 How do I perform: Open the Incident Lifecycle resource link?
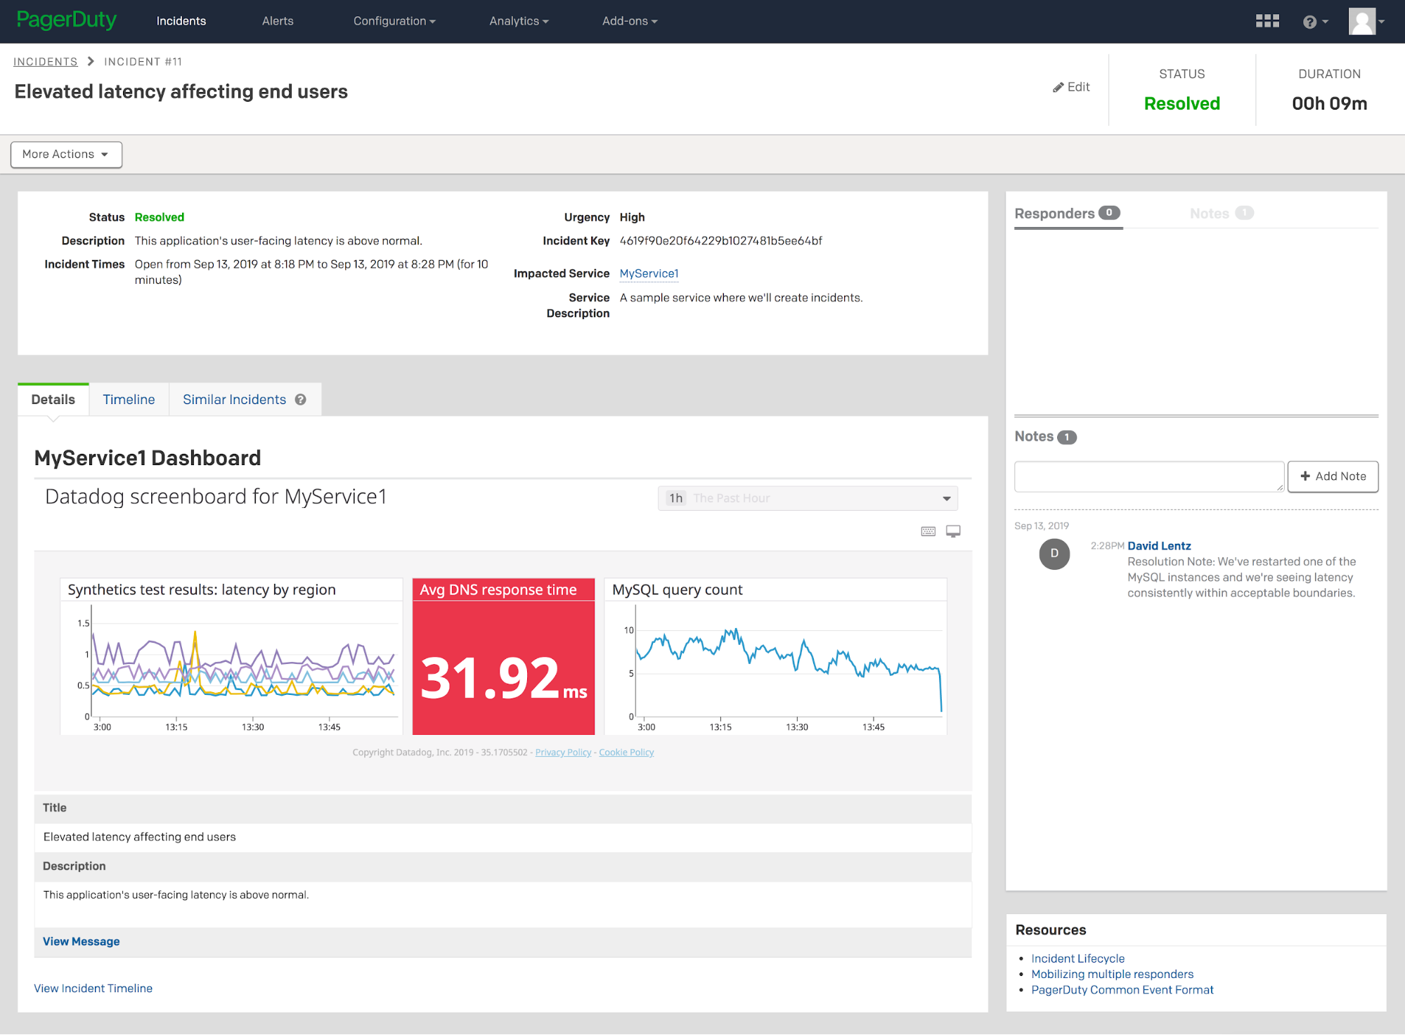click(1077, 958)
